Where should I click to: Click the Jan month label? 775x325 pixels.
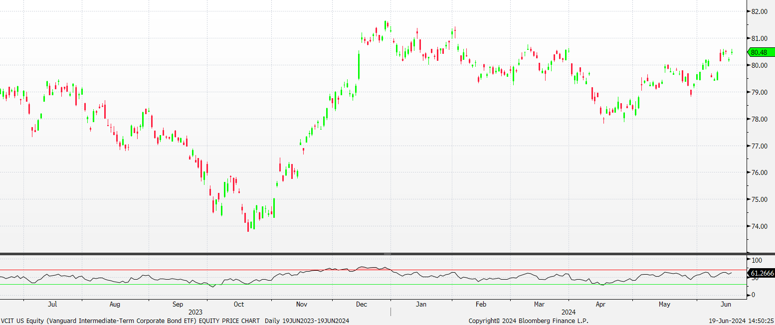(x=421, y=304)
